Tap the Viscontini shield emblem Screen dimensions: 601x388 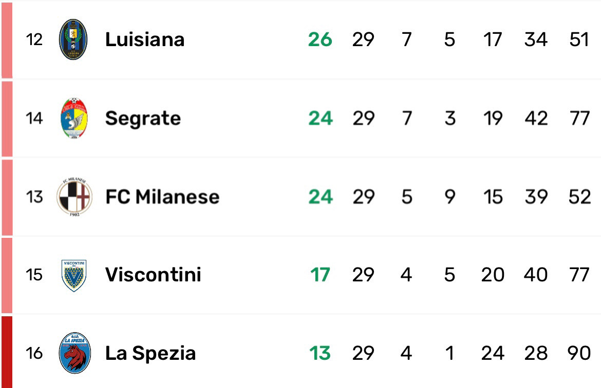coord(73,275)
